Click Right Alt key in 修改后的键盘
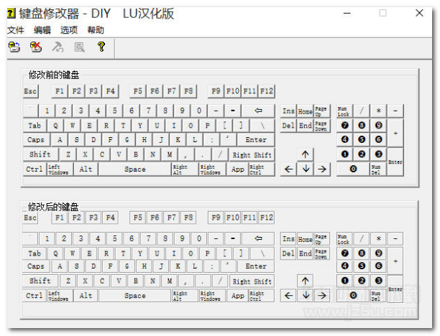The height and width of the screenshot is (336, 440). (x=185, y=296)
